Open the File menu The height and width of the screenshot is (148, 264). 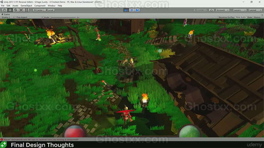3,6
